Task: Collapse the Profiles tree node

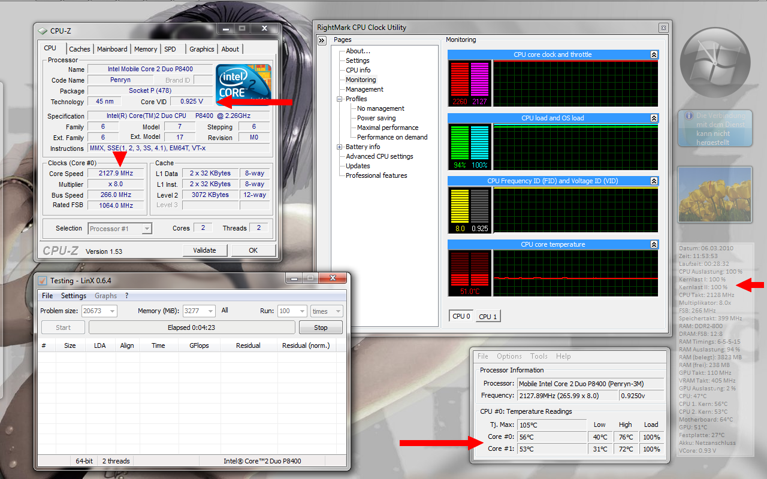Action: (x=340, y=99)
